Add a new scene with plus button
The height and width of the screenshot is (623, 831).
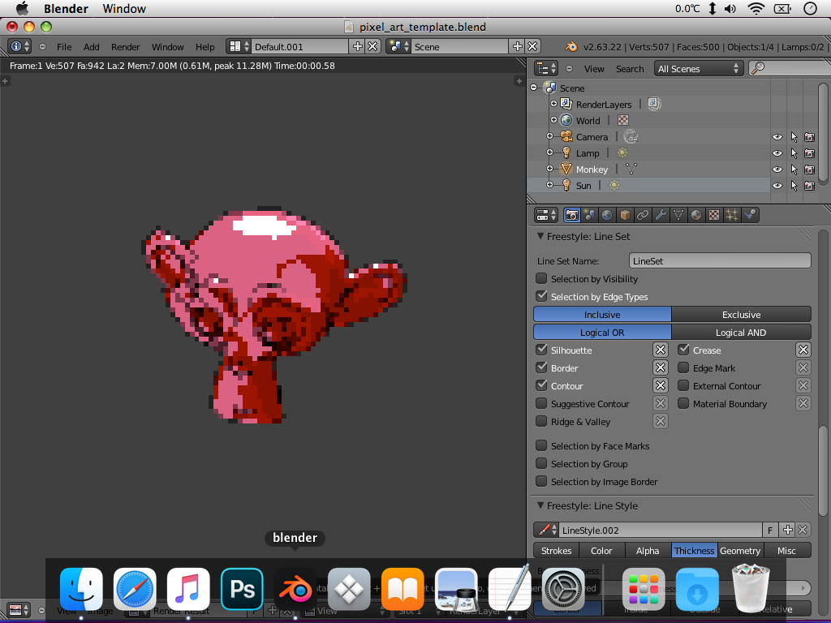(x=518, y=46)
